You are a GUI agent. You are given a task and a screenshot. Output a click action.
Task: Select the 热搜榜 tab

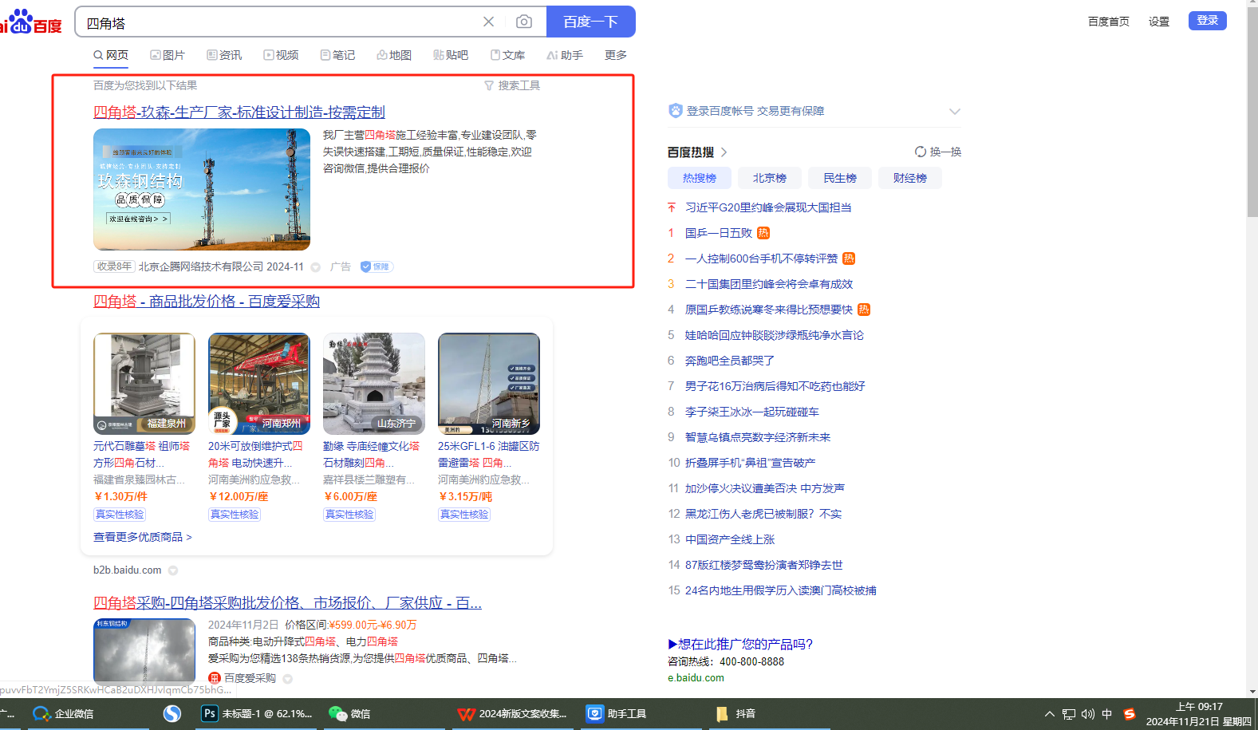(x=700, y=178)
